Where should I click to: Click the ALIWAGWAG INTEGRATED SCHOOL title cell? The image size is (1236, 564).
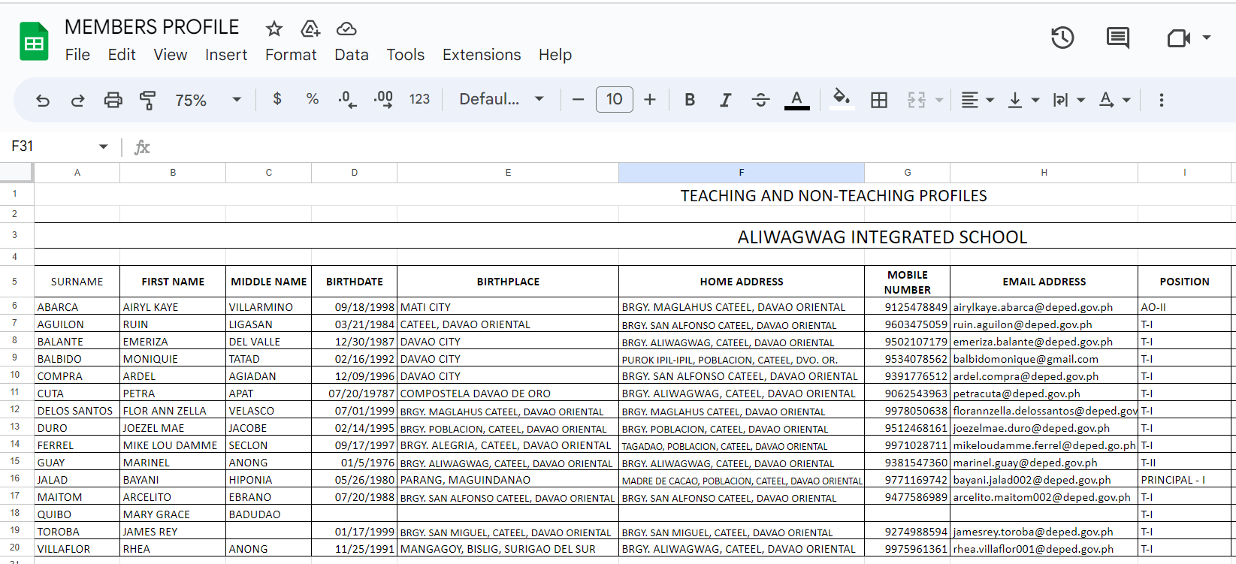882,237
